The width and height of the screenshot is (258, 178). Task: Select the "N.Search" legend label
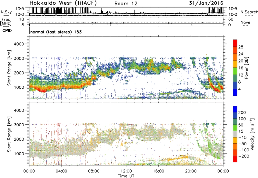pyautogui.click(x=249, y=12)
